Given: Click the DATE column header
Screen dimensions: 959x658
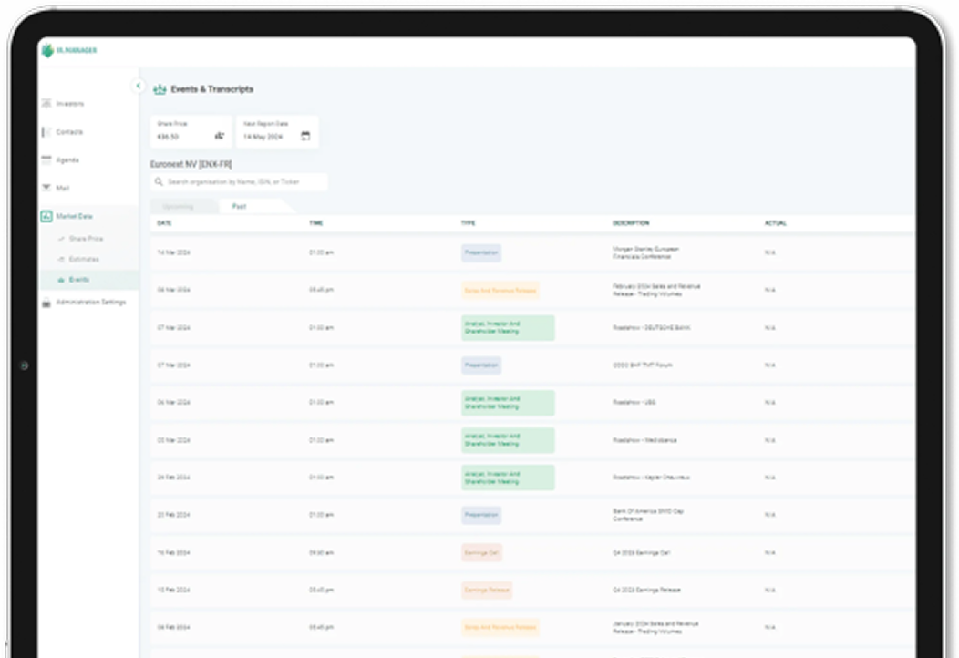Looking at the screenshot, I should [x=164, y=223].
